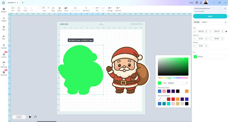Viewport: 228px width, 122px height.
Task: Click the Save toolbar button
Action: pyautogui.click(x=19, y=9)
